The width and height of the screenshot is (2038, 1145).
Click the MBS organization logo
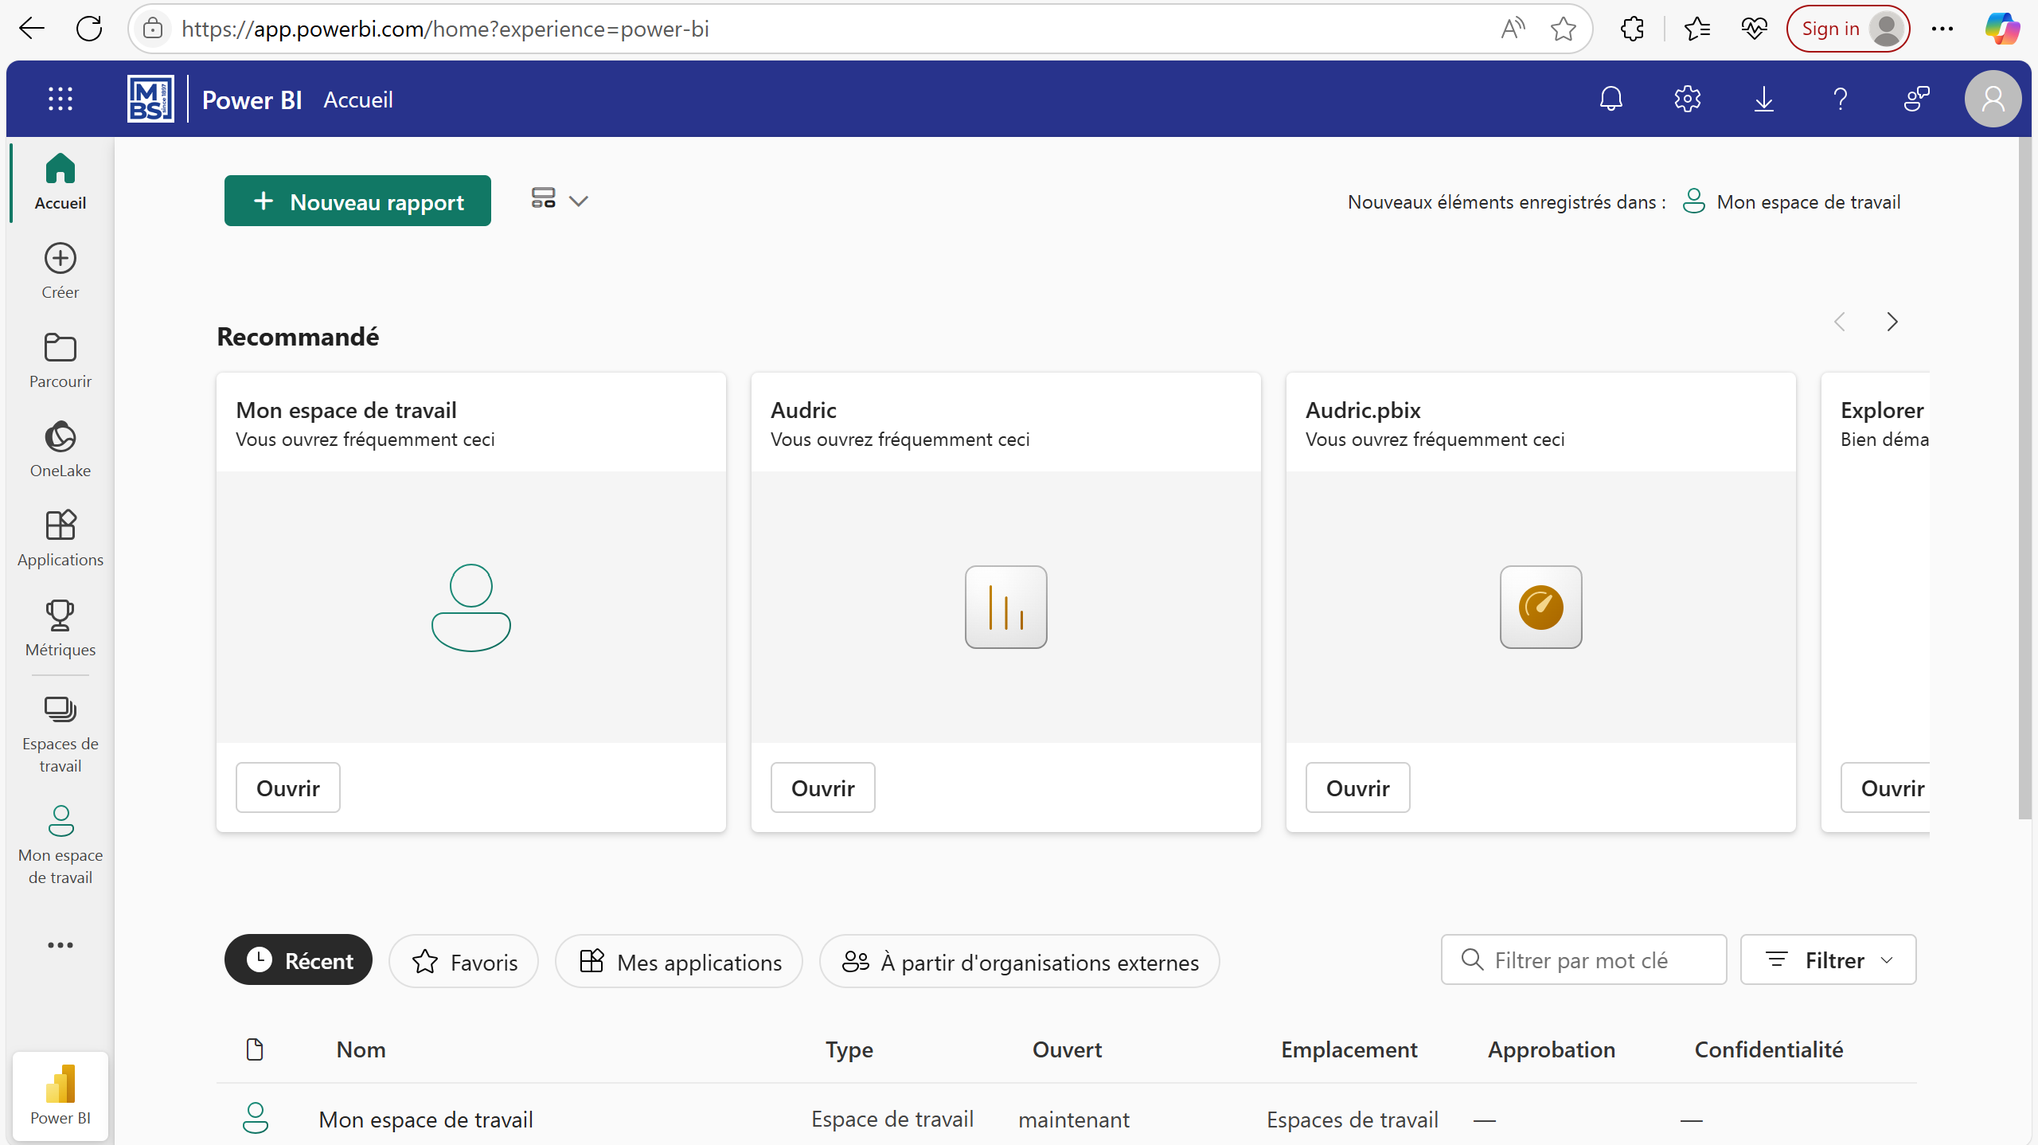click(150, 100)
